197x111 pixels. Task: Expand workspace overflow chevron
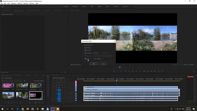[134, 6]
